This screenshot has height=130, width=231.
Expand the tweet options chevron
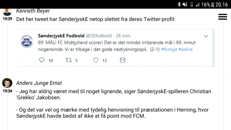coord(206,36)
